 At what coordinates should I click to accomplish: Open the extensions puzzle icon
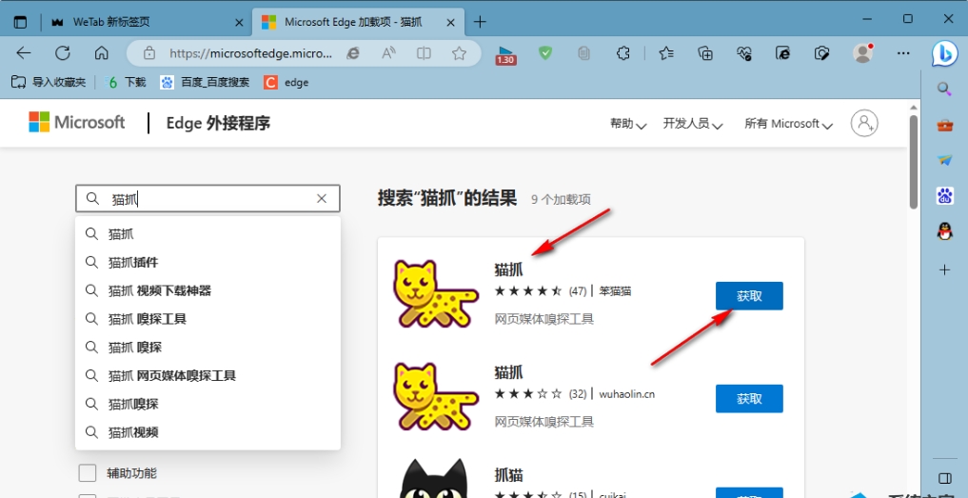tap(623, 53)
